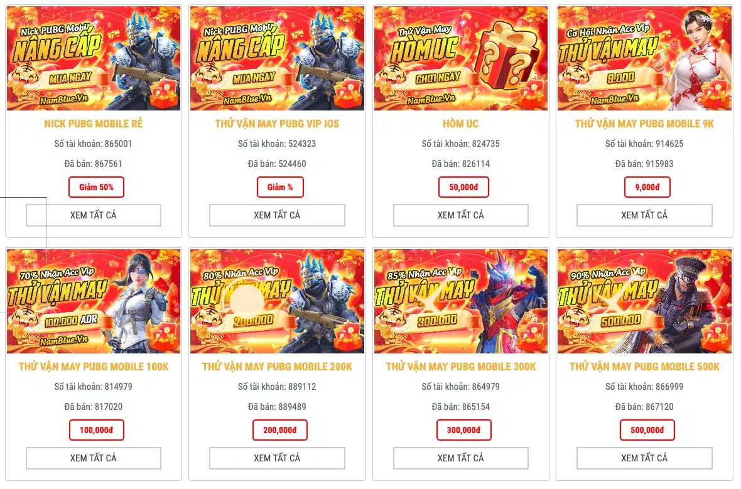The image size is (741, 489).
Task: Open the THỬ VẬN MAY PUBG MOBILE 9K title
Action: [644, 124]
